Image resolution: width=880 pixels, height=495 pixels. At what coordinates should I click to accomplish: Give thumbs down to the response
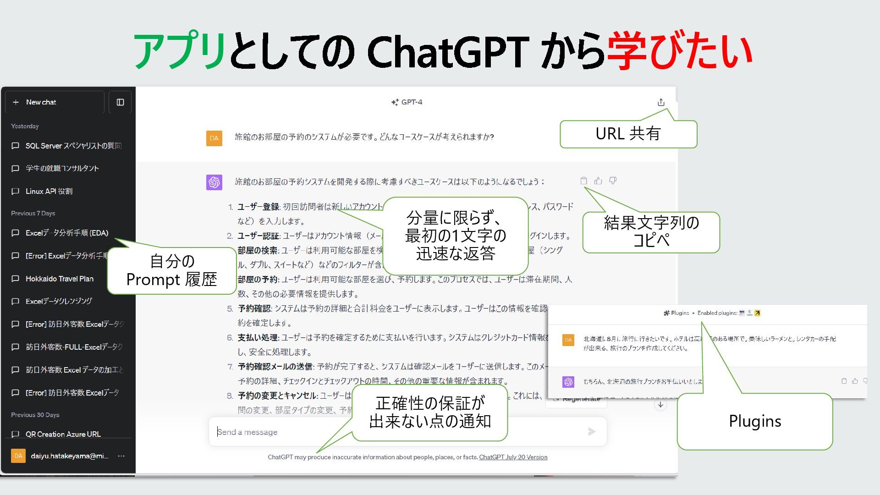[613, 181]
